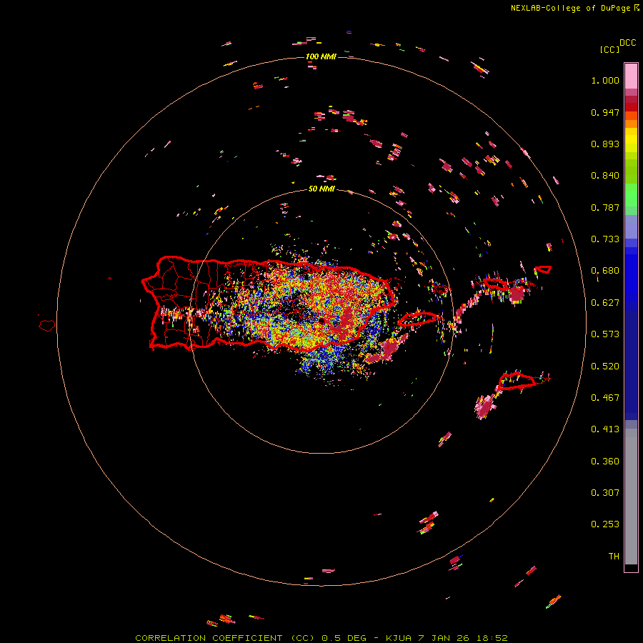Screen dimensions: 643x643
Task: Click the periwinkle segment of color bar
Action: point(631,226)
